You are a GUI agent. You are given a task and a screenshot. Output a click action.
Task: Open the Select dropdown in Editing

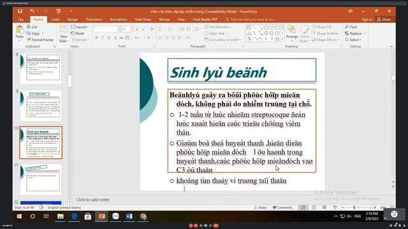[353, 39]
